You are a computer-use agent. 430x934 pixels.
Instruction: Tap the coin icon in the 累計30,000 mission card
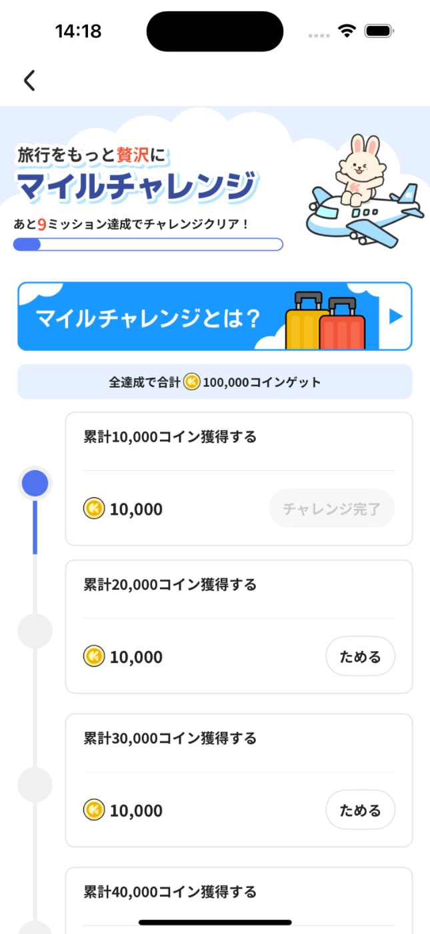(x=95, y=810)
